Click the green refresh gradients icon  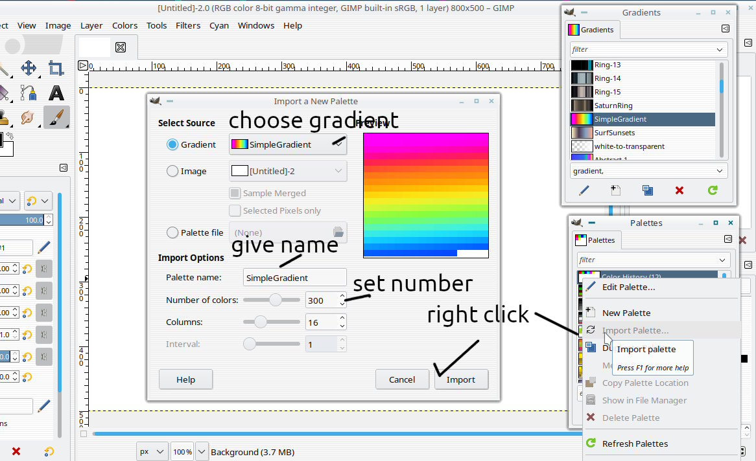pyautogui.click(x=712, y=190)
